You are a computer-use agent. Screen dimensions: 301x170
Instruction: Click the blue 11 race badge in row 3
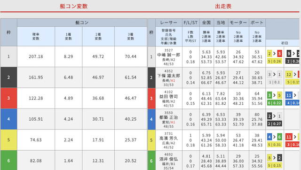[289, 95]
